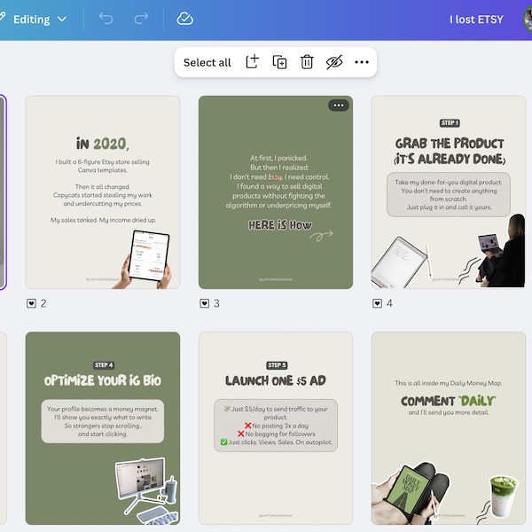Click the 'I lost ETSY' design title
The height and width of the screenshot is (532, 532).
tap(476, 20)
